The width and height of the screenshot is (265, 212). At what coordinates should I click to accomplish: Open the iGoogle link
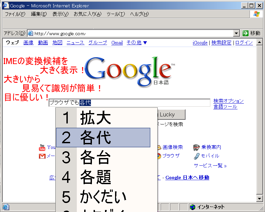click(200, 43)
